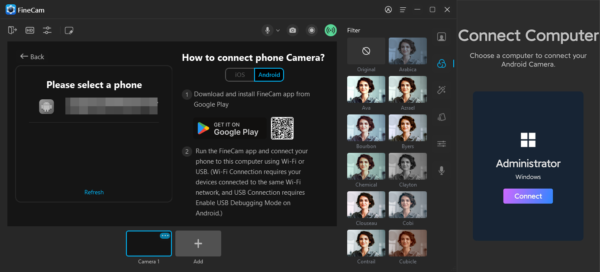Image resolution: width=600 pixels, height=272 pixels.
Task: Click the "Filter" panel heading
Action: (354, 30)
